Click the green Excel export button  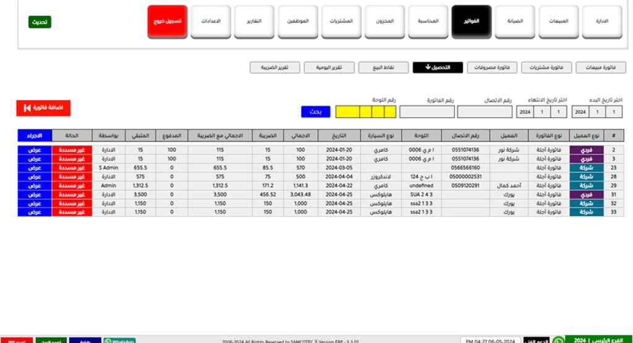click(x=51, y=341)
